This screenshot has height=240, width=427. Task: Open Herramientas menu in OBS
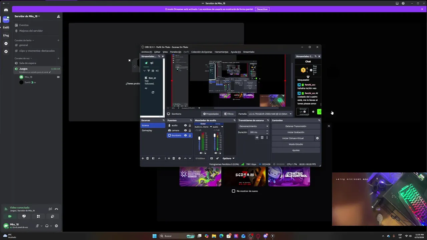(222, 52)
